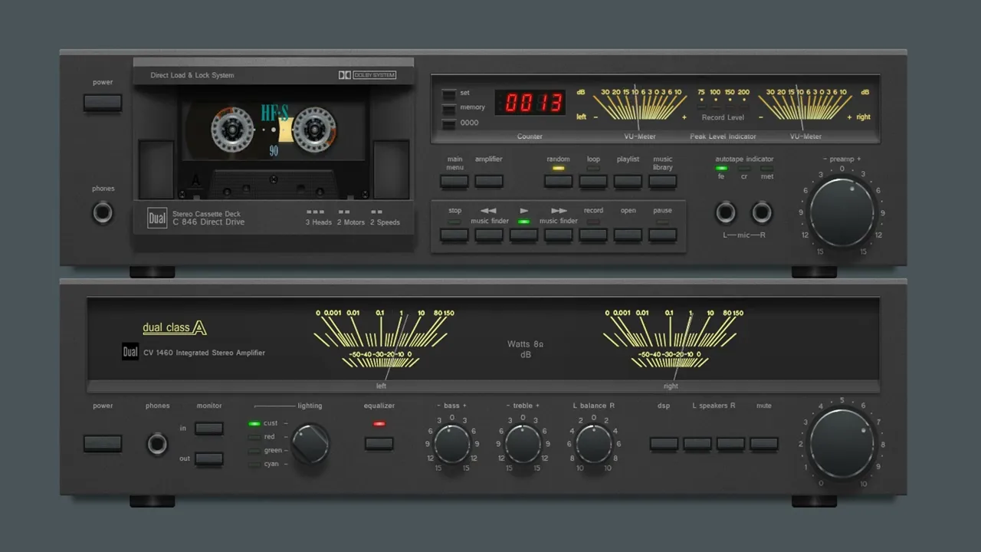The height and width of the screenshot is (552, 981).
Task: Switch to the amplifier button
Action: tap(489, 182)
